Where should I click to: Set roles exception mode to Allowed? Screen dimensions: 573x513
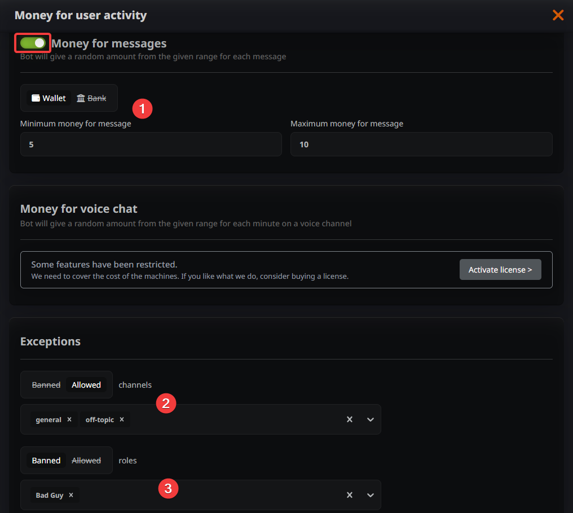[x=86, y=461]
